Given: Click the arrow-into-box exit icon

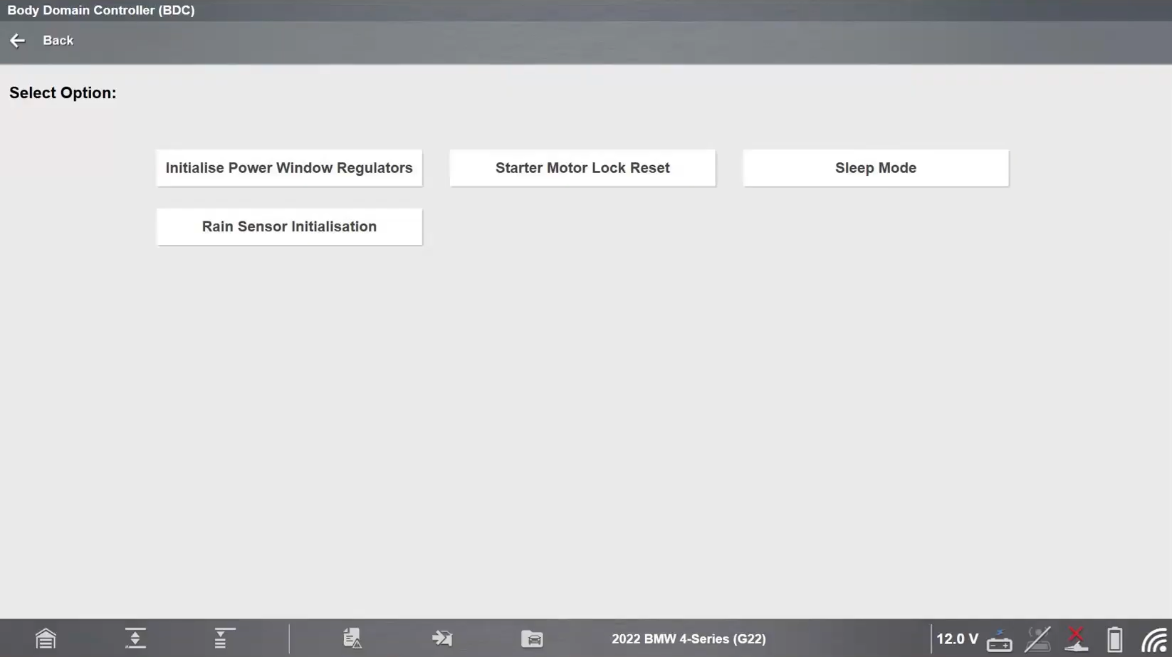Looking at the screenshot, I should point(442,638).
